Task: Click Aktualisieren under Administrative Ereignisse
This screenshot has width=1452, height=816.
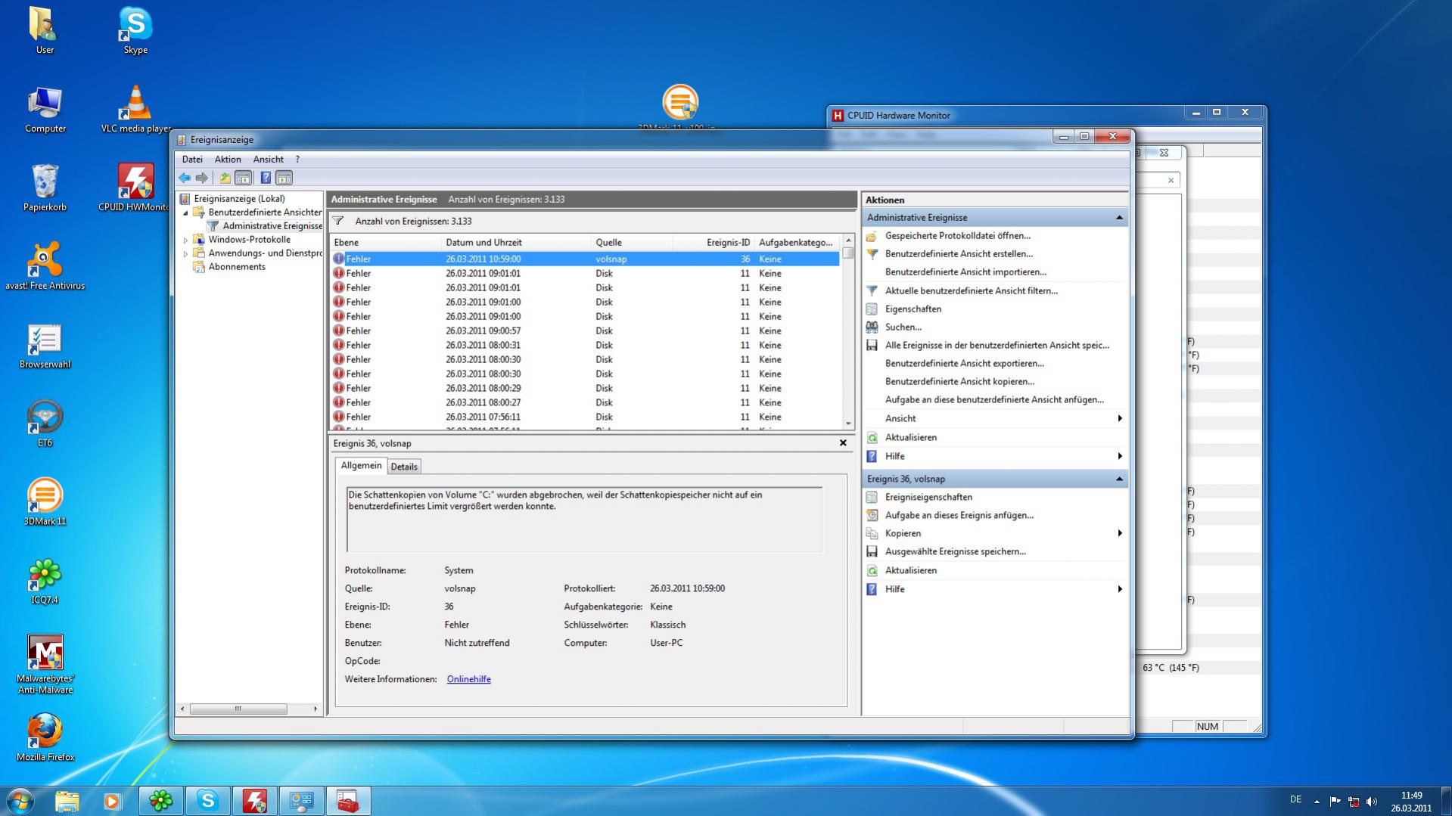Action: (x=911, y=437)
